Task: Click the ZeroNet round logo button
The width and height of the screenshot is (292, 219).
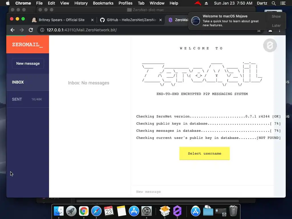Action: (x=270, y=45)
